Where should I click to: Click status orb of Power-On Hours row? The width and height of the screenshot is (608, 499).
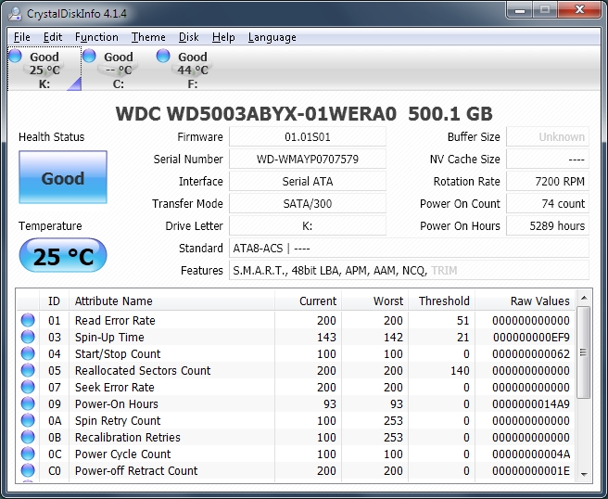pos(28,403)
